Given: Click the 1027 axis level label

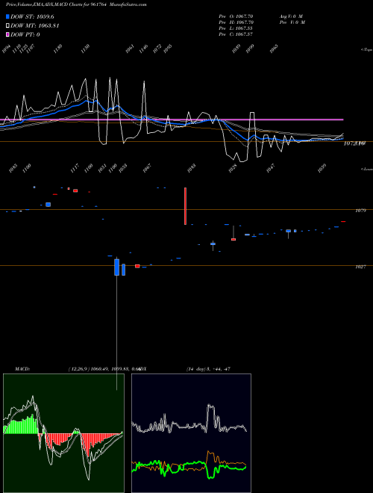Looking at the screenshot, I should (x=360, y=267).
